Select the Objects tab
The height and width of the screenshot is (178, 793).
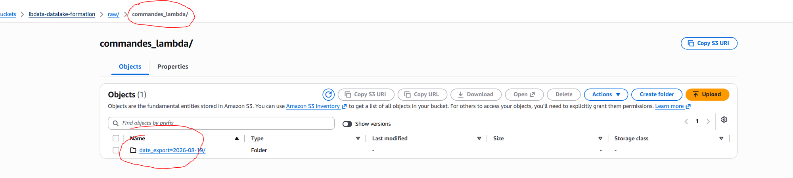click(130, 67)
